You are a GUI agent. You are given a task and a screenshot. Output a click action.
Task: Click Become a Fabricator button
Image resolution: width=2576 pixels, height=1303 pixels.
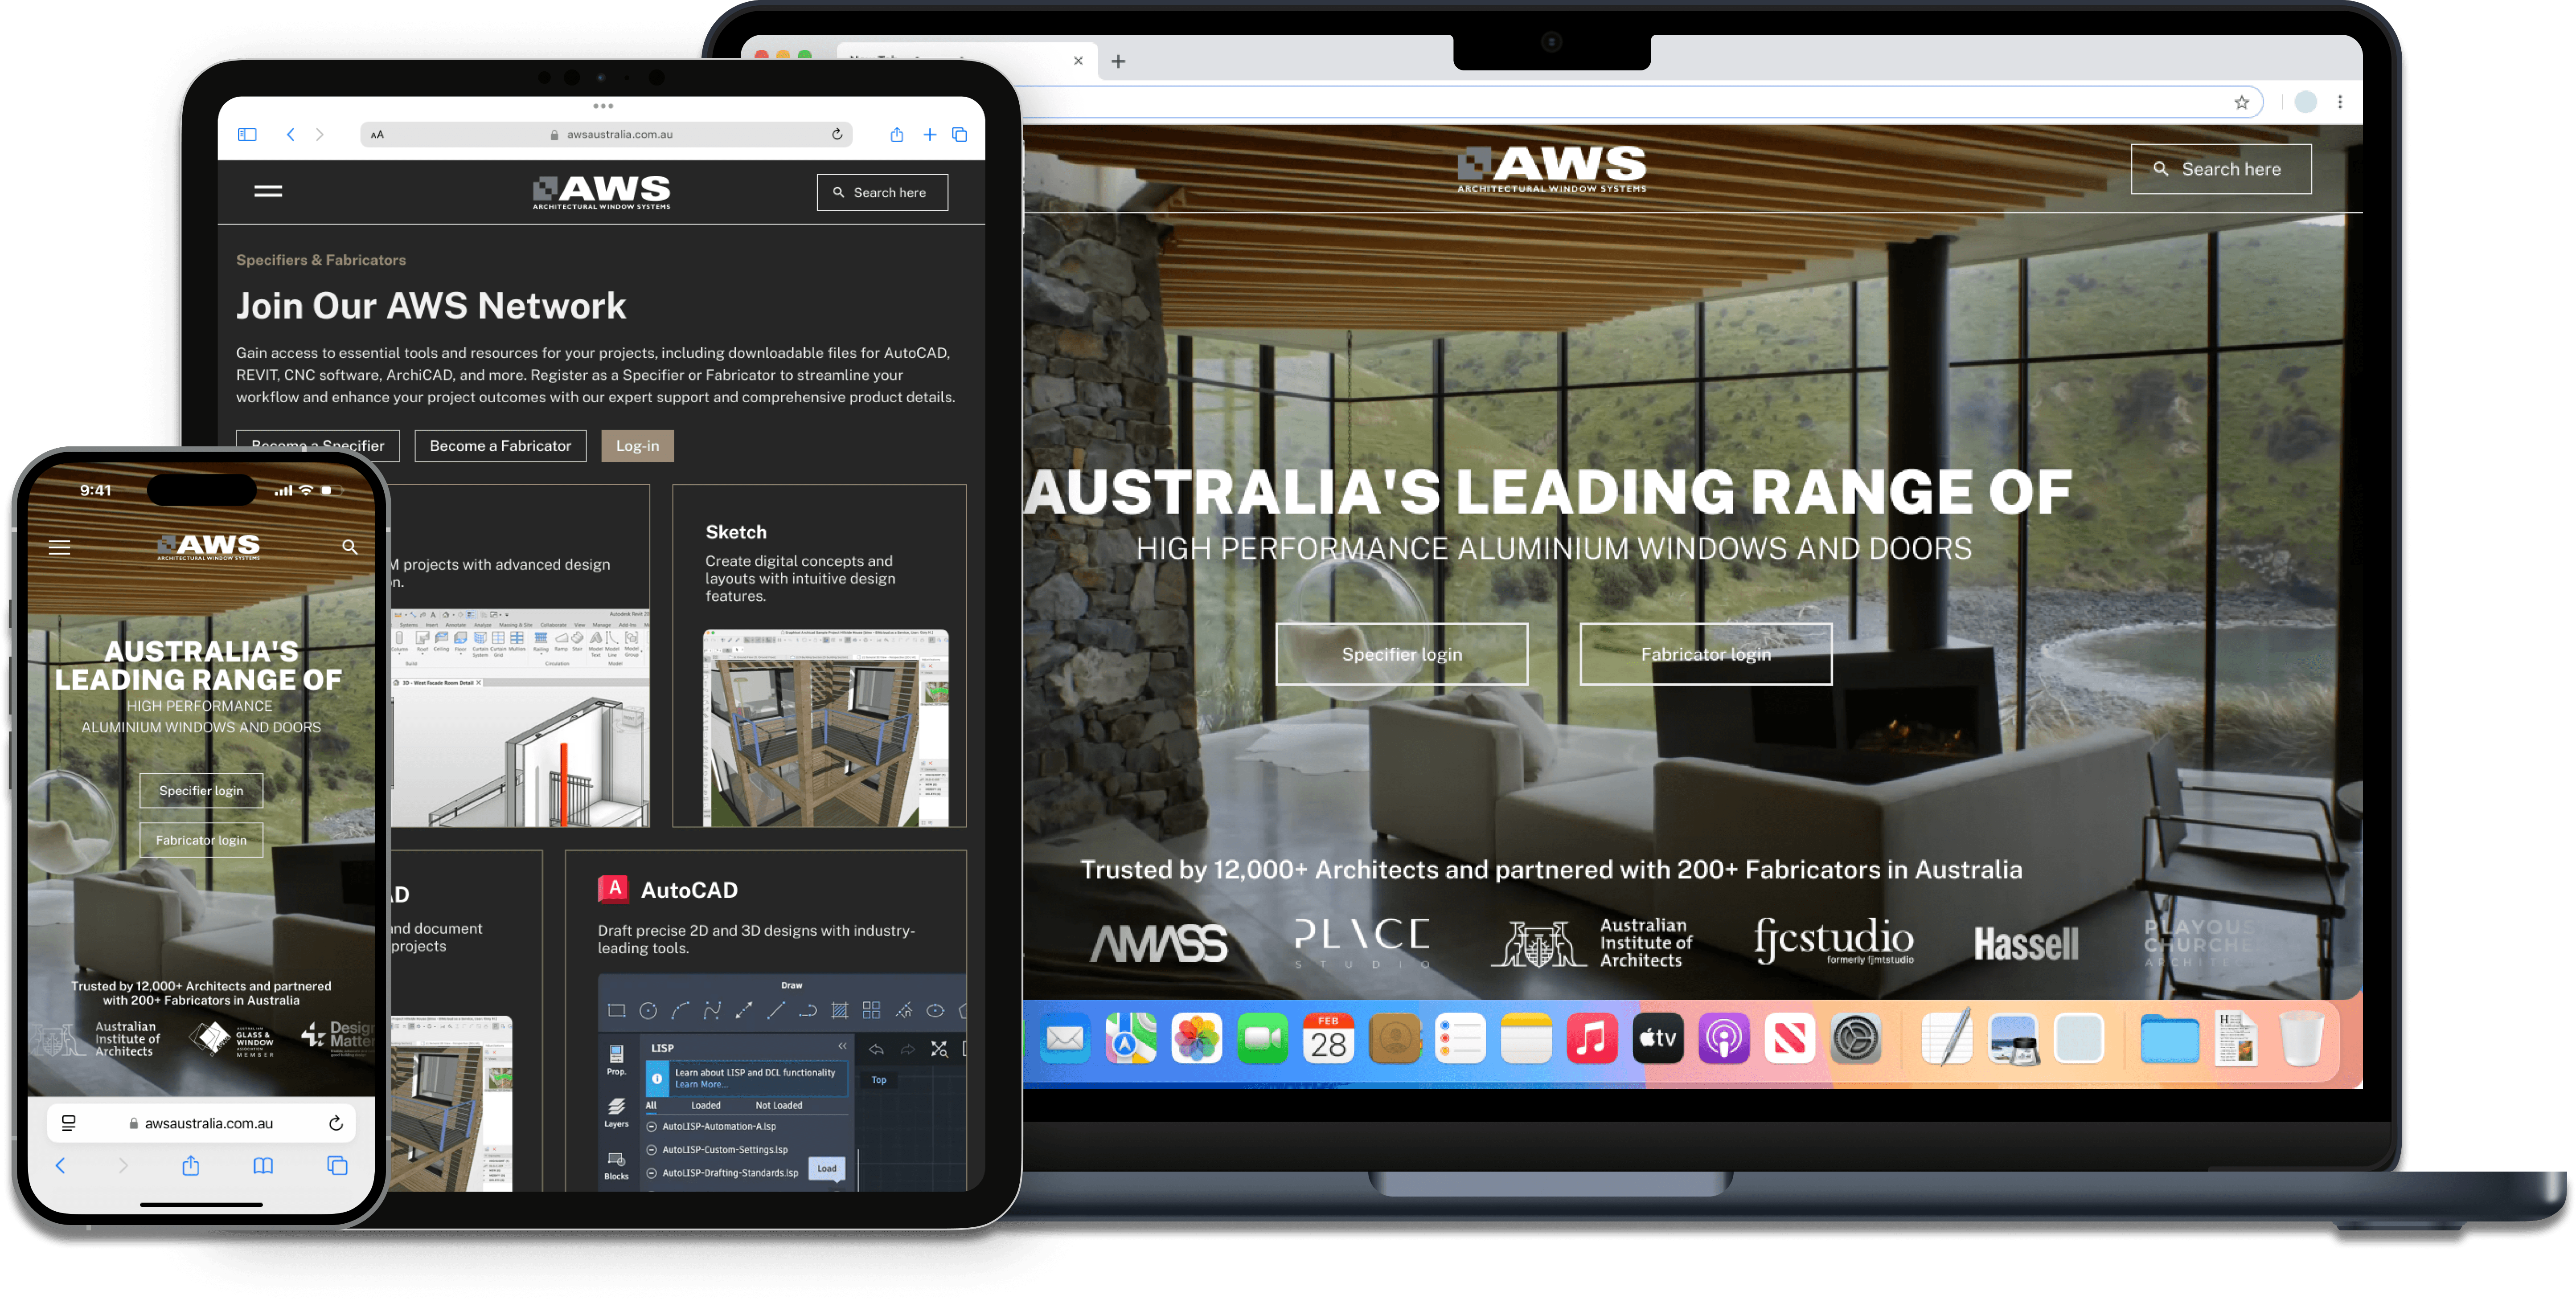[x=500, y=445]
